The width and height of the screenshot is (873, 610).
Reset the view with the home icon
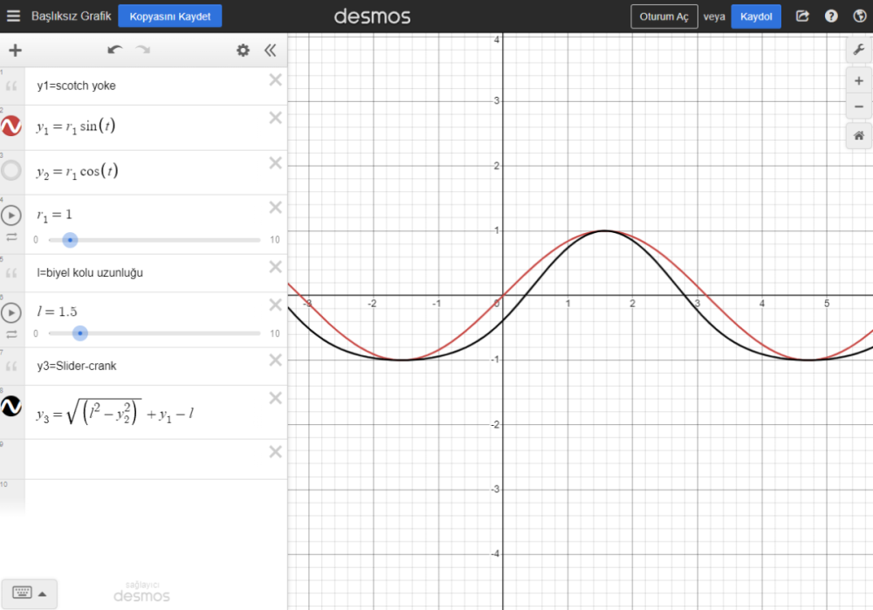(x=859, y=136)
